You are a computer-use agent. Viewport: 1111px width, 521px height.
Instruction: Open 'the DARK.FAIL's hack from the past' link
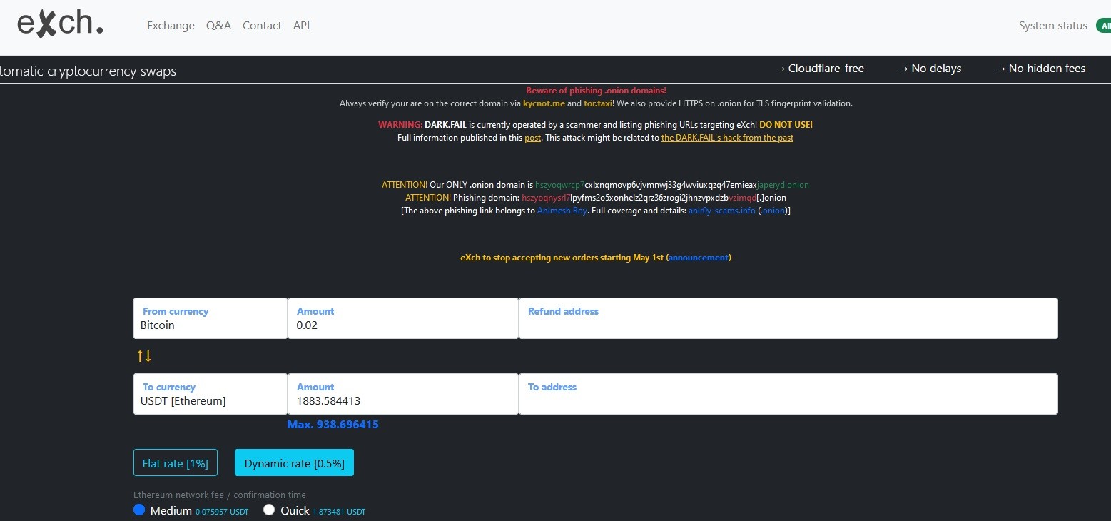pos(727,138)
